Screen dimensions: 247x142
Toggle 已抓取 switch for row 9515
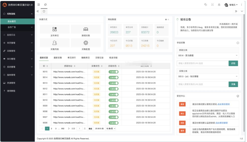pyautogui.click(x=113, y=72)
